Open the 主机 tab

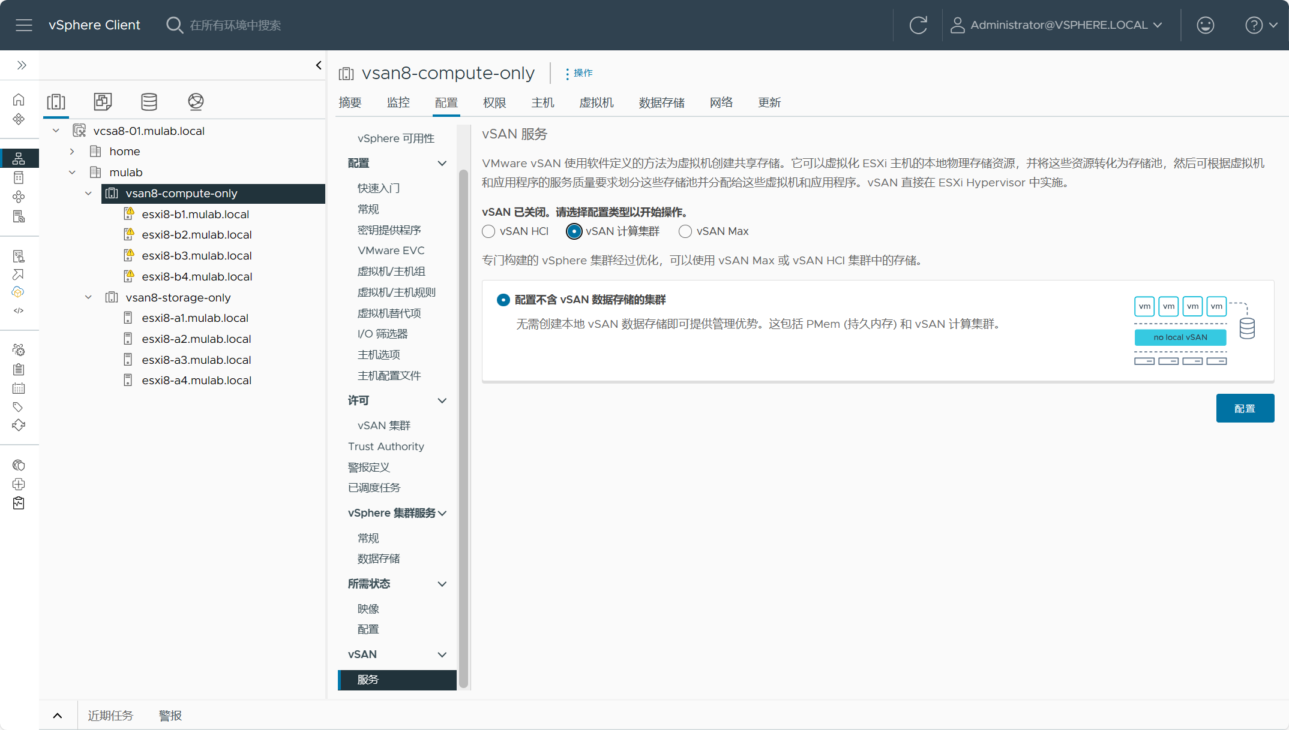click(542, 102)
